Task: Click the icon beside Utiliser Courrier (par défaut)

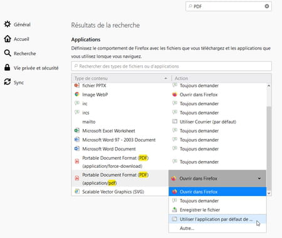Action: (x=175, y=122)
